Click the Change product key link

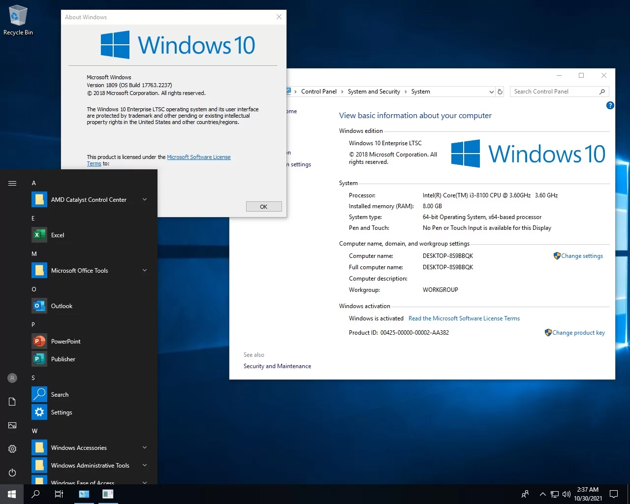click(578, 333)
